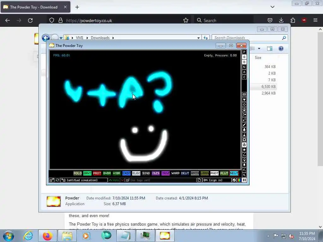Image resolution: width=323 pixels, height=242 pixels.
Task: Open the Radioactive section
Action: 244,145
